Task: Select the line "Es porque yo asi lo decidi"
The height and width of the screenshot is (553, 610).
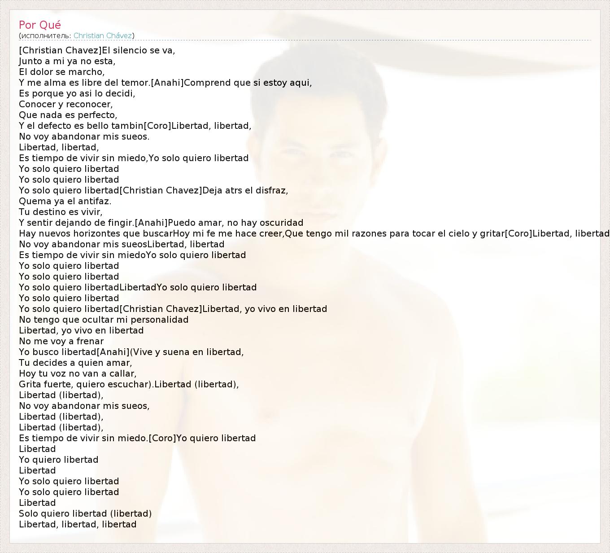Action: [x=77, y=93]
